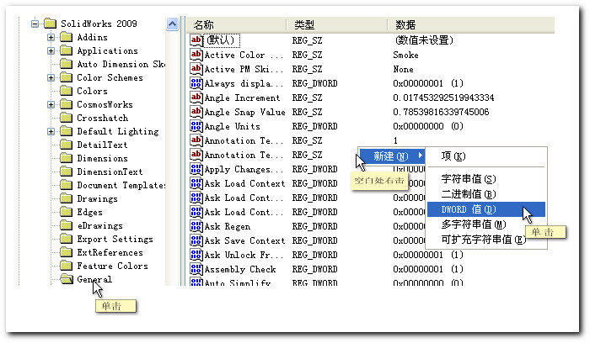
Task: Click the Drawings folder icon
Action: [x=67, y=198]
